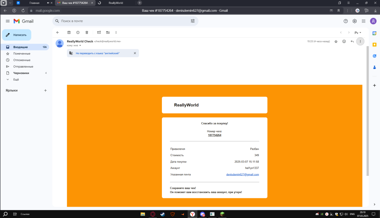Add a new label with plus icon
This screenshot has height=218, width=380.
pos(45,90)
